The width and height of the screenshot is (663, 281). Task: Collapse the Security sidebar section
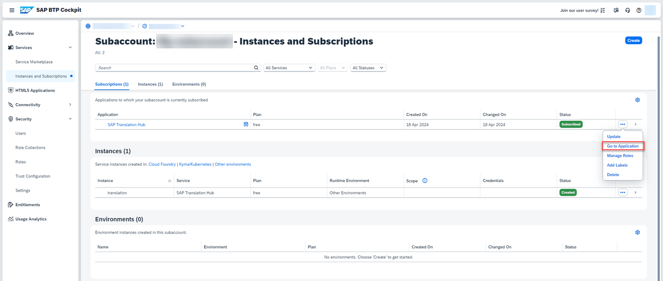[x=70, y=119]
